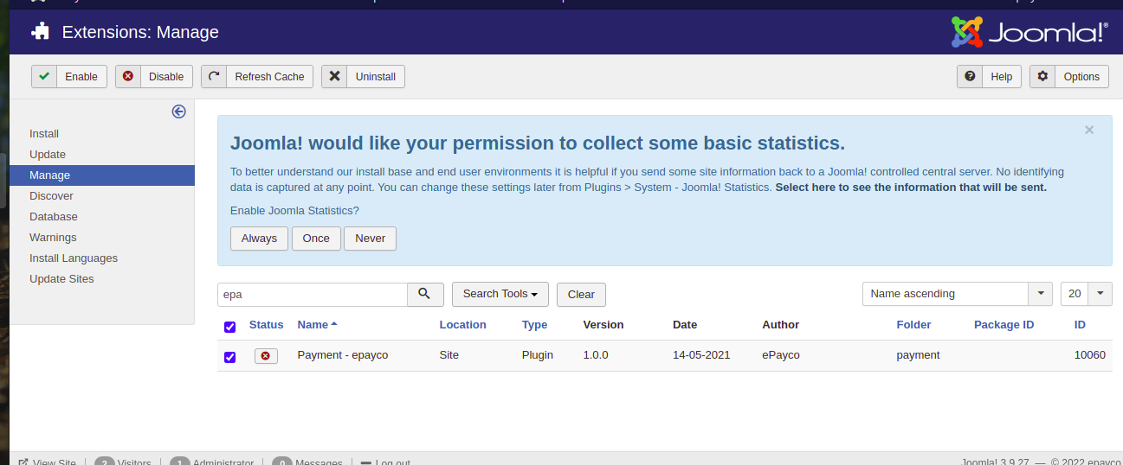
Task: Disable the selected extension
Action: tap(154, 77)
